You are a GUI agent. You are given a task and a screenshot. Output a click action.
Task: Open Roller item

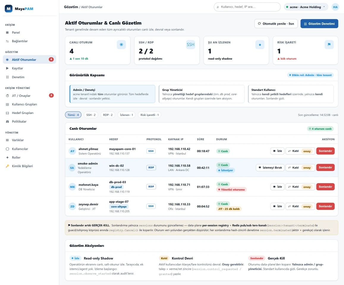29,157
